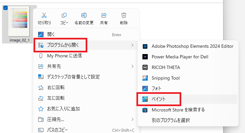Choose Power Media Player for Dell

188,57
